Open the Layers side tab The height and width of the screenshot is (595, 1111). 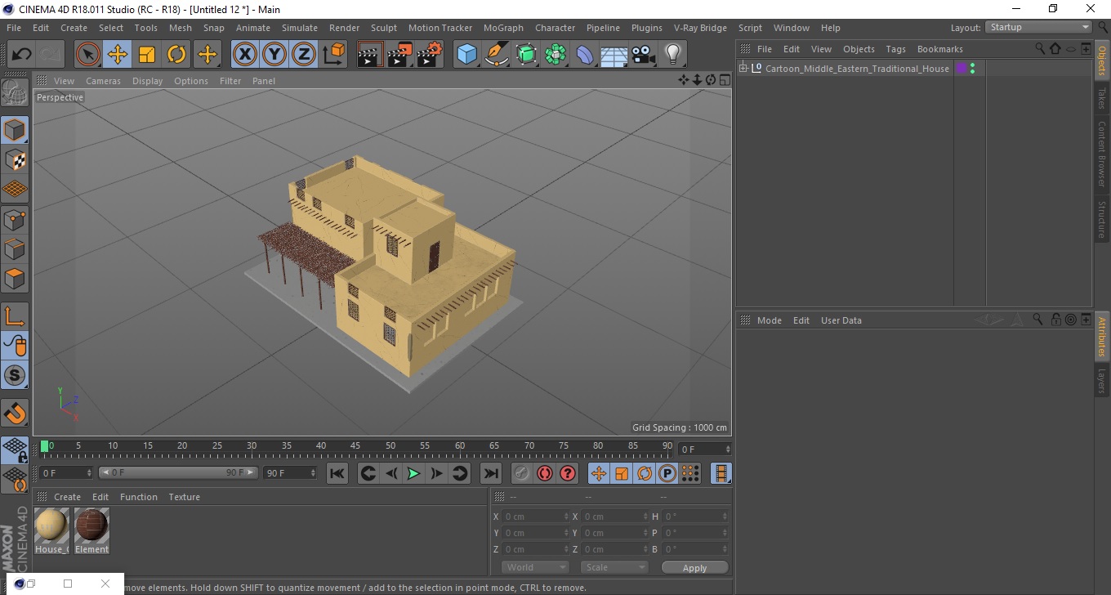[1102, 380]
